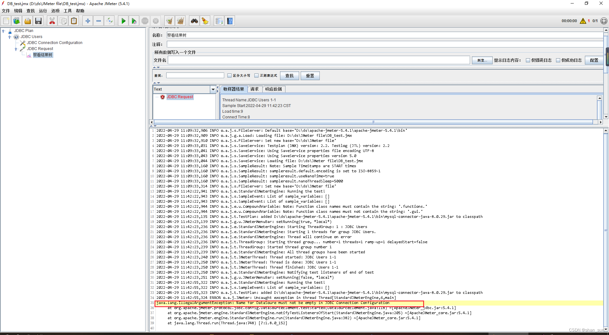Cut selected element using scissors icon
The height and width of the screenshot is (335, 609).
pyautogui.click(x=52, y=21)
